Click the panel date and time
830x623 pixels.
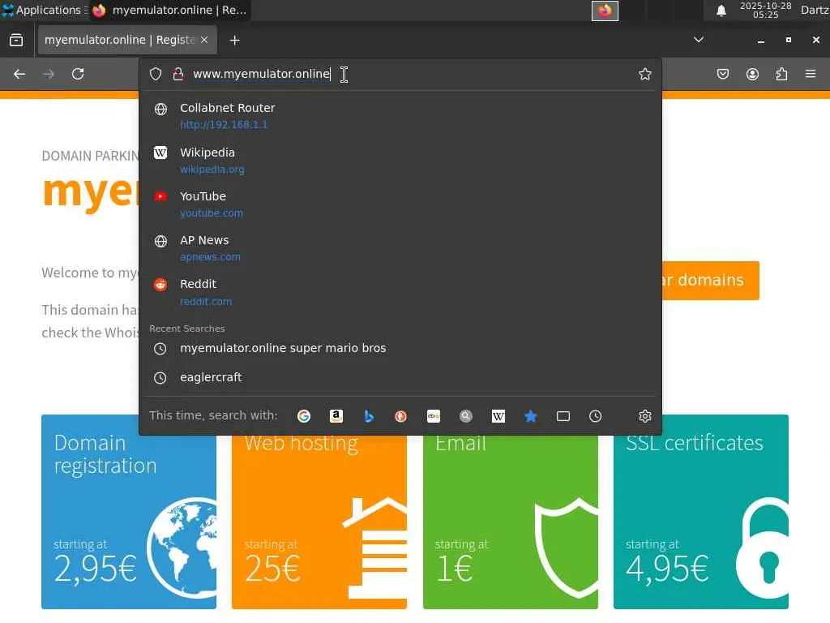(765, 10)
